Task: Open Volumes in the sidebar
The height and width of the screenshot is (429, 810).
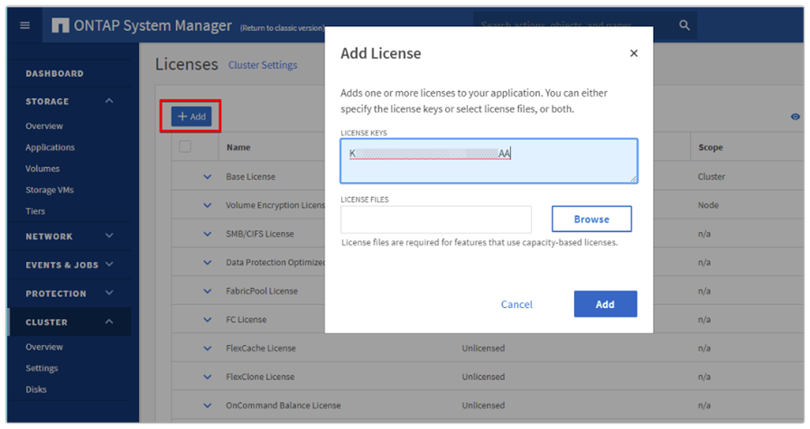Action: (x=42, y=169)
